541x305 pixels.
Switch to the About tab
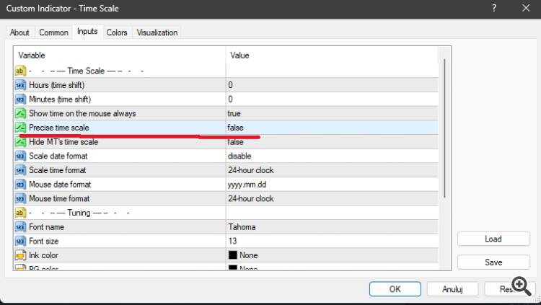[x=19, y=32]
